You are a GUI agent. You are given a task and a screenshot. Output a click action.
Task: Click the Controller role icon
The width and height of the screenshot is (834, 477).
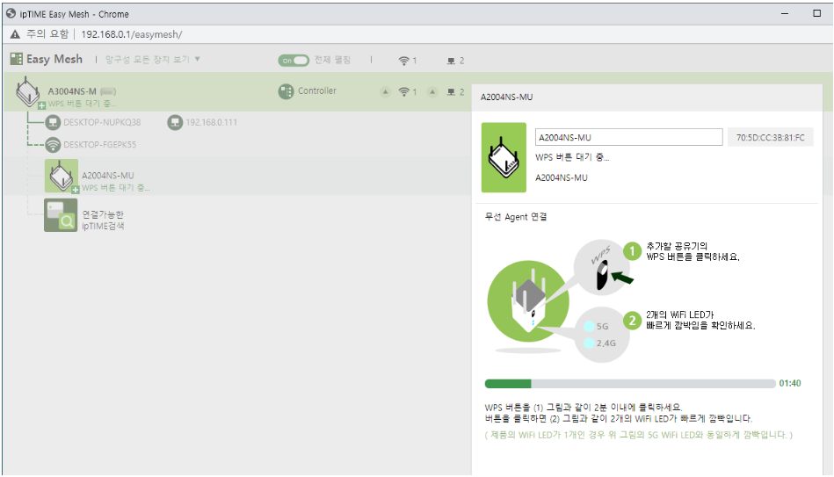click(x=285, y=91)
